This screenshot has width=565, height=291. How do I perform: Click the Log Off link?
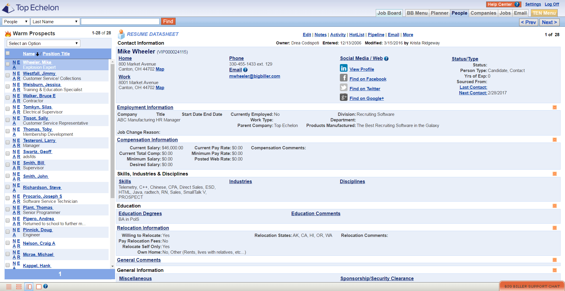pyautogui.click(x=552, y=4)
